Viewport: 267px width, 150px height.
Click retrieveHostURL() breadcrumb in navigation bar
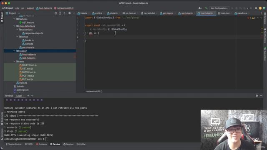(x=64, y=8)
